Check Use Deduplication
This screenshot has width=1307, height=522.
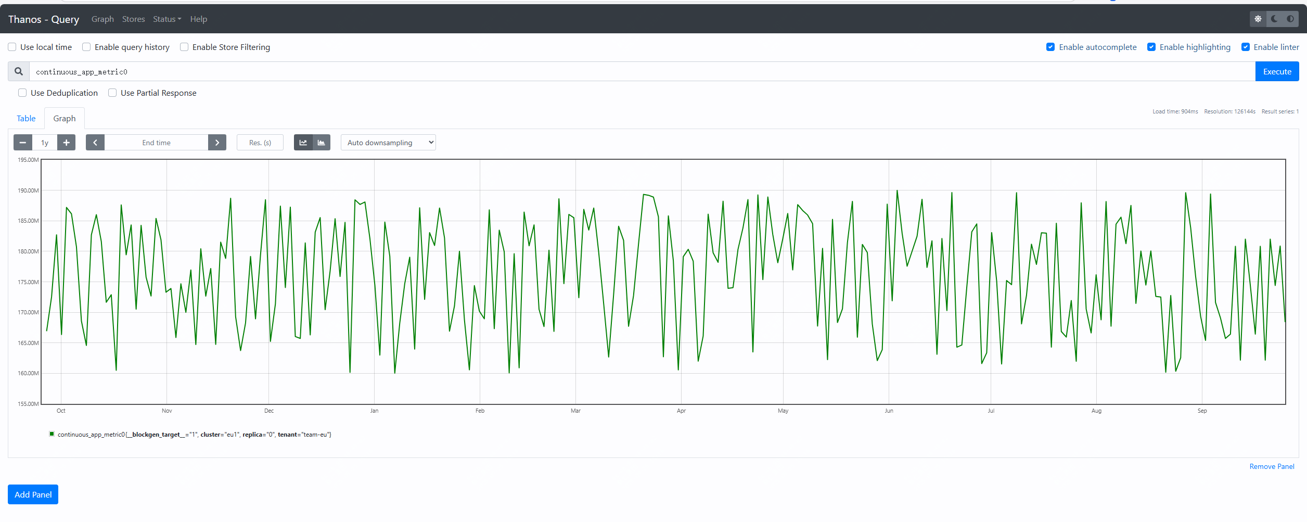pos(22,93)
